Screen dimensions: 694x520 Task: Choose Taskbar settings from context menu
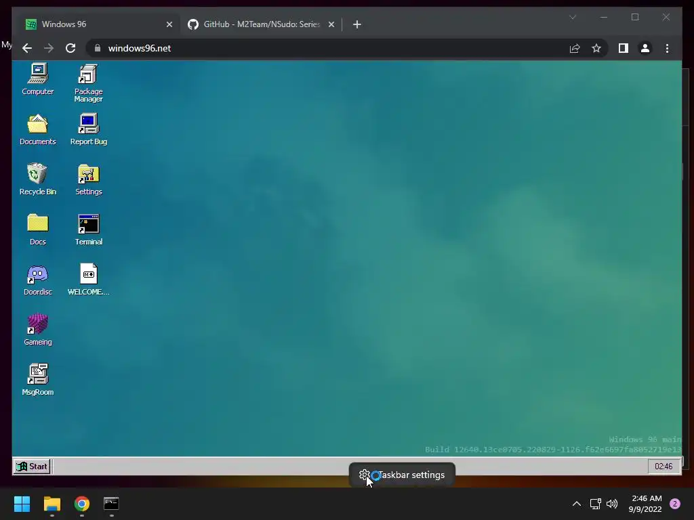(403, 475)
